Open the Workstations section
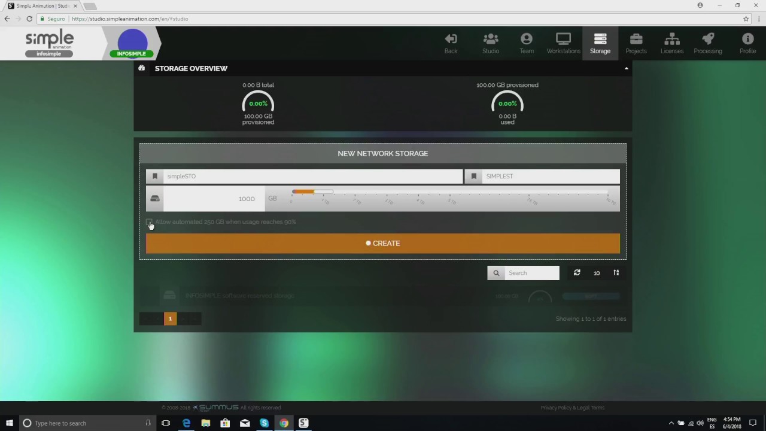Viewport: 766px width, 431px height. (563, 43)
